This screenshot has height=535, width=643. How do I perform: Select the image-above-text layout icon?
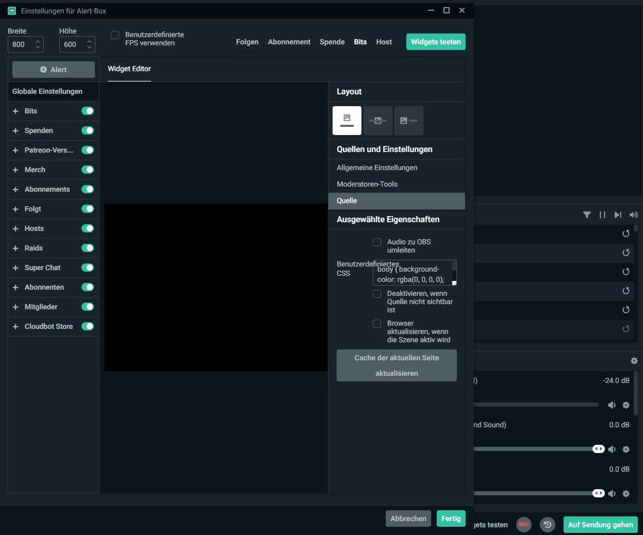click(x=347, y=121)
